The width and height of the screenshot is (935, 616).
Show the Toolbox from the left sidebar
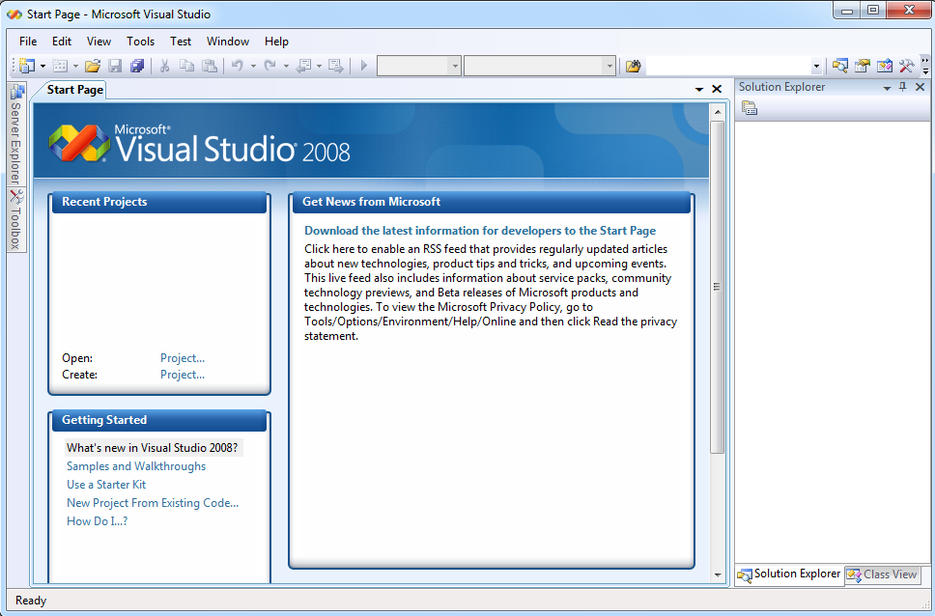15,220
